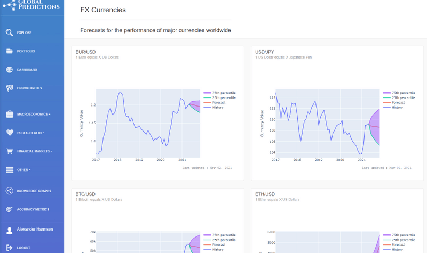
Task: Click the Logout arrow icon
Action: 9,248
